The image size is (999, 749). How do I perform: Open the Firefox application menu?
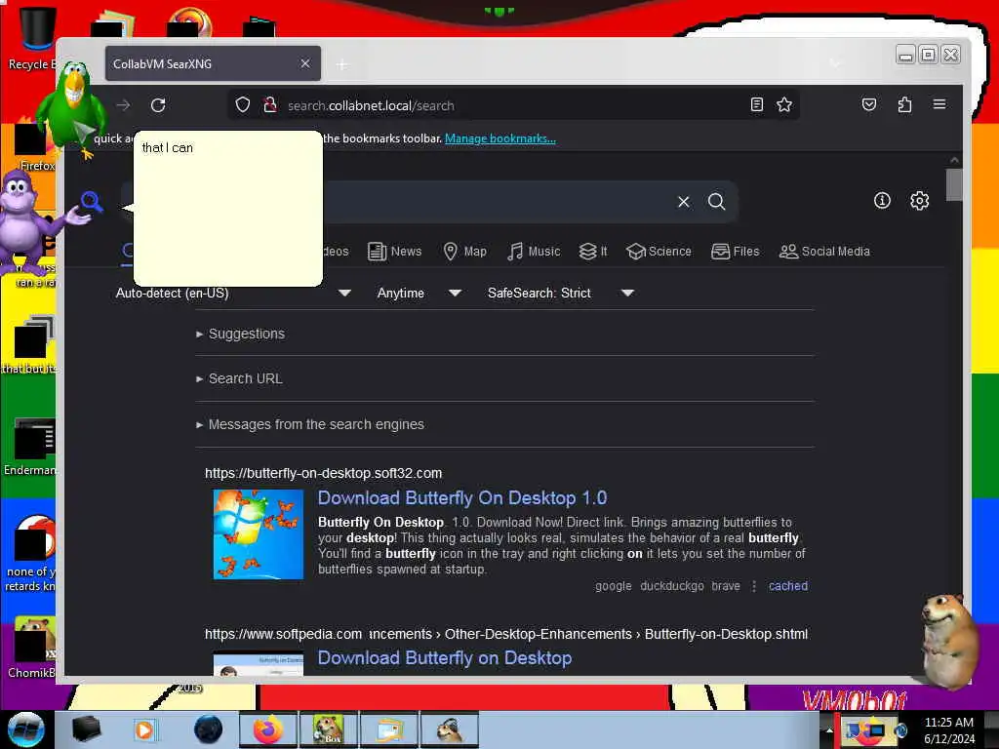click(939, 104)
